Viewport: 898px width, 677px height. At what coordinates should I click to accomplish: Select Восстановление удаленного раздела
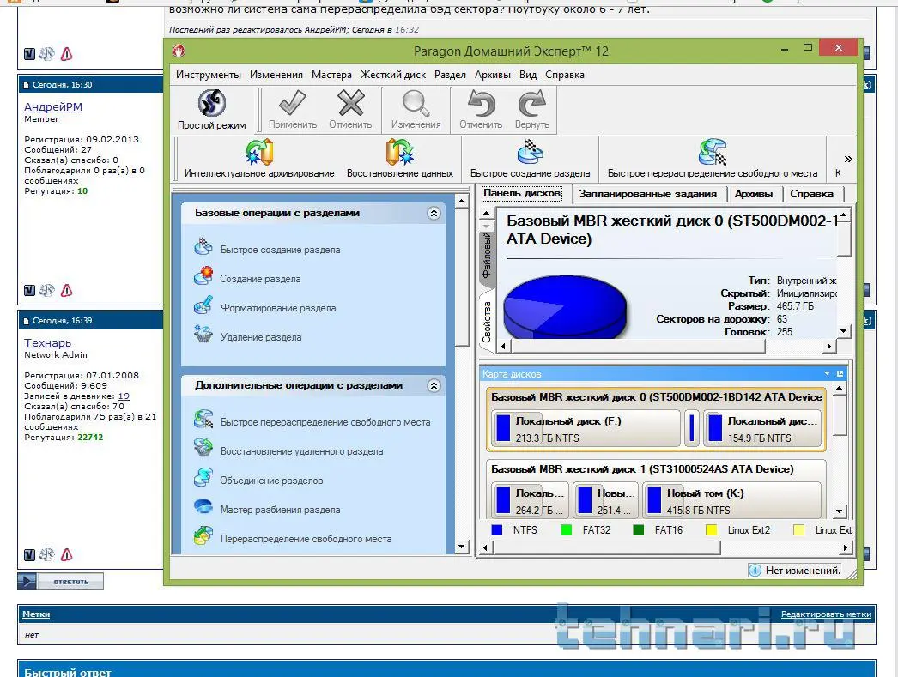pyautogui.click(x=302, y=451)
